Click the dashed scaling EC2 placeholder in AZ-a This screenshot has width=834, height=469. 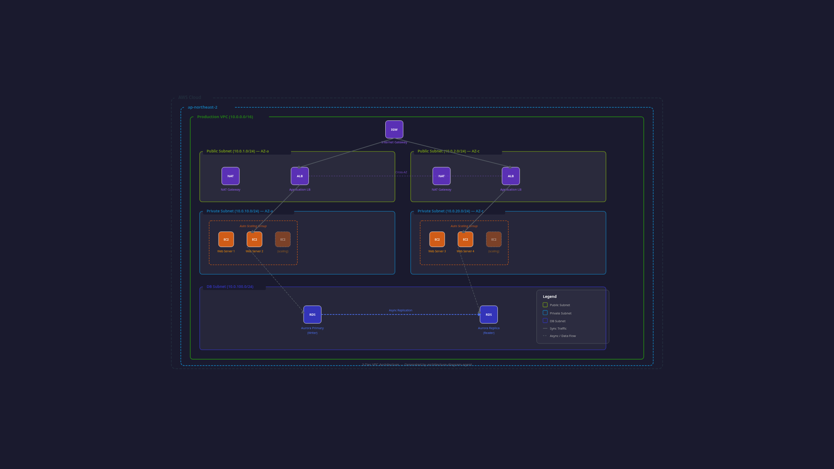(283, 239)
